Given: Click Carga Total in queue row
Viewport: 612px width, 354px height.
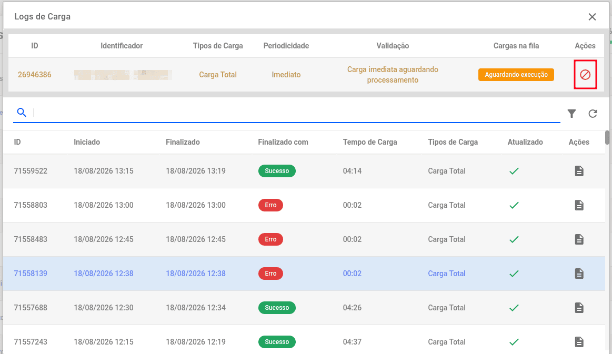Looking at the screenshot, I should [218, 75].
